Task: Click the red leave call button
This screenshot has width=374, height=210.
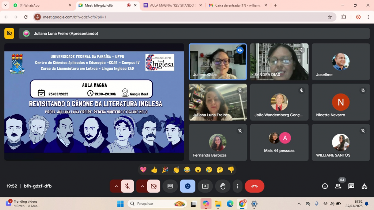Action: (x=255, y=186)
